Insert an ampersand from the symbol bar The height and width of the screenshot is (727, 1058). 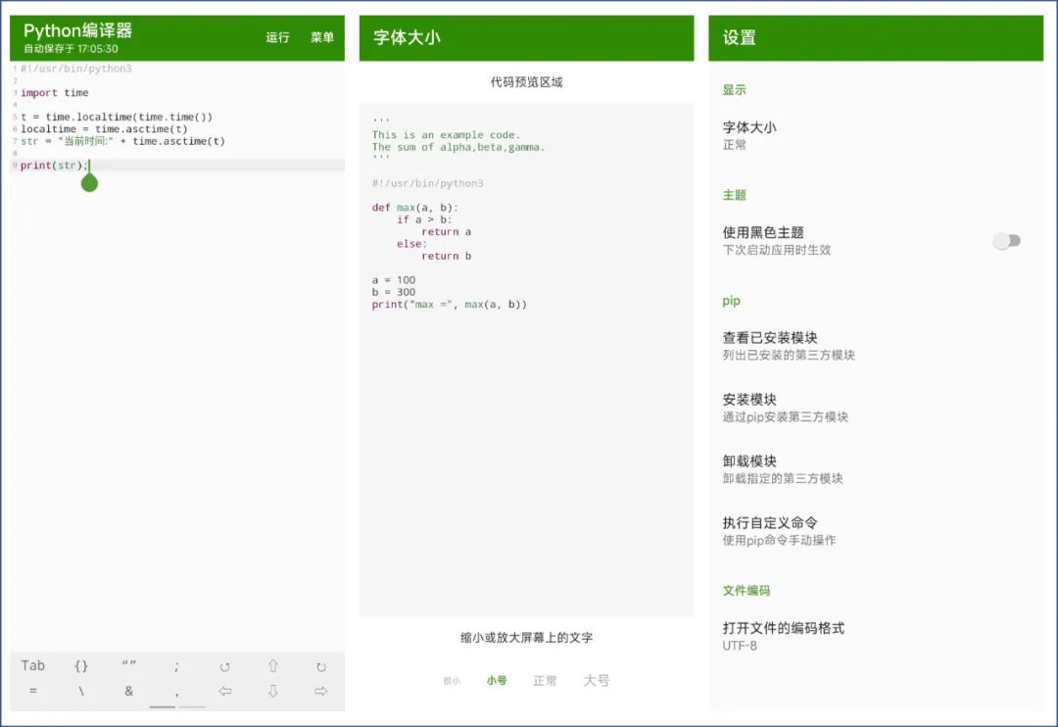click(x=129, y=691)
